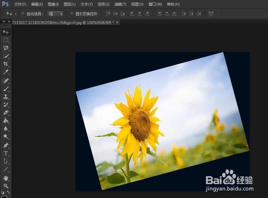The height and width of the screenshot is (198, 268).
Task: Open the 文件(F) menu
Action: point(20,4)
